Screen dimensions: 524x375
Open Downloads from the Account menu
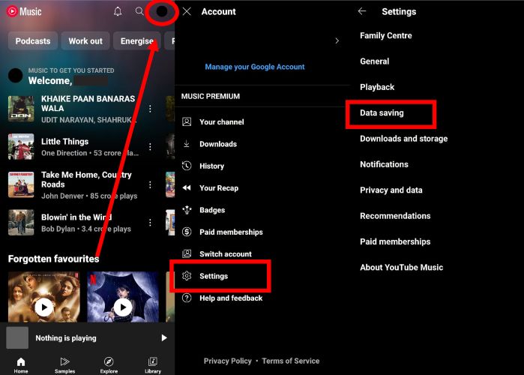click(x=218, y=144)
